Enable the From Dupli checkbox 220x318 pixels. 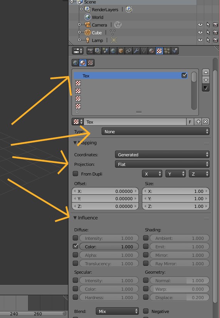coord(75,174)
